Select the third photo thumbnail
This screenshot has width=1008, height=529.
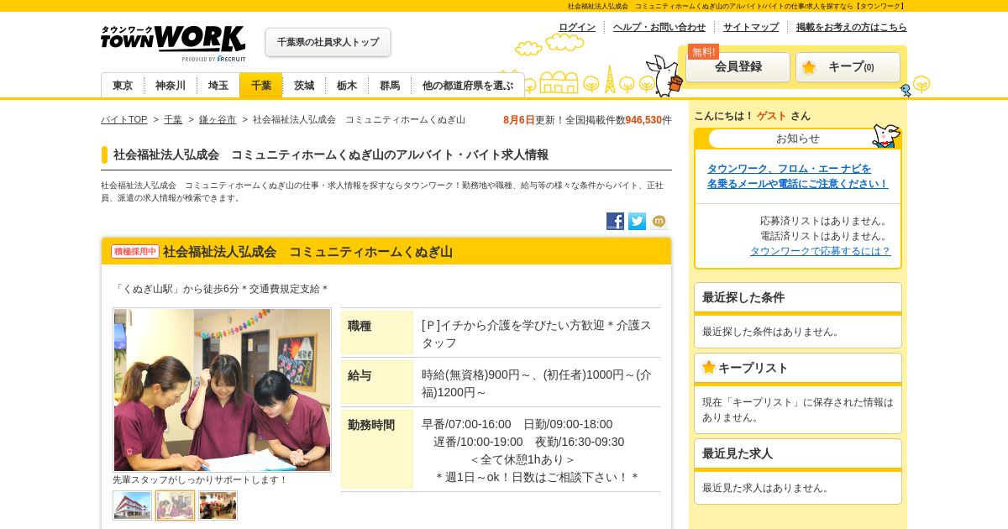(218, 505)
